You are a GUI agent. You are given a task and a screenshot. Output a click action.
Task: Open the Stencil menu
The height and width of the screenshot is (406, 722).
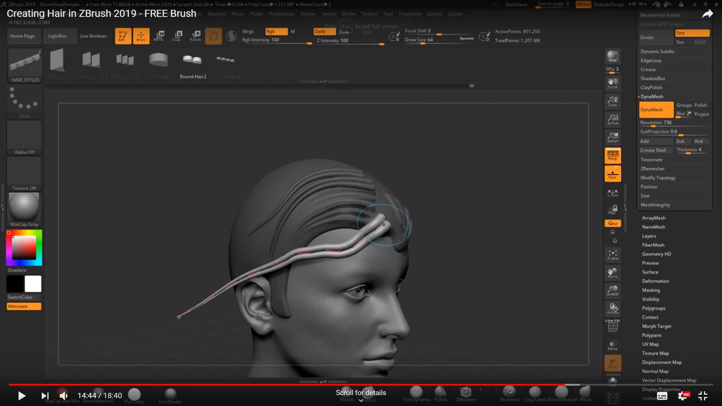[x=329, y=14]
